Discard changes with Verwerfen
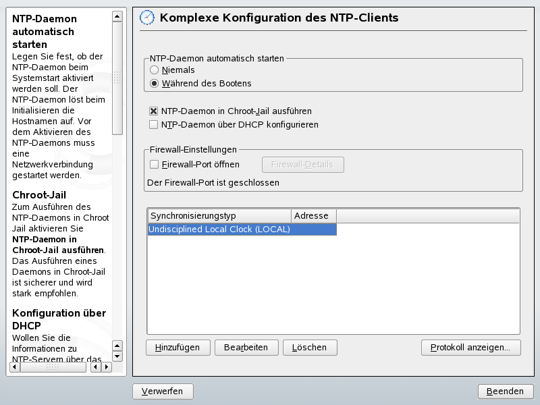The width and height of the screenshot is (540, 405). (x=163, y=391)
